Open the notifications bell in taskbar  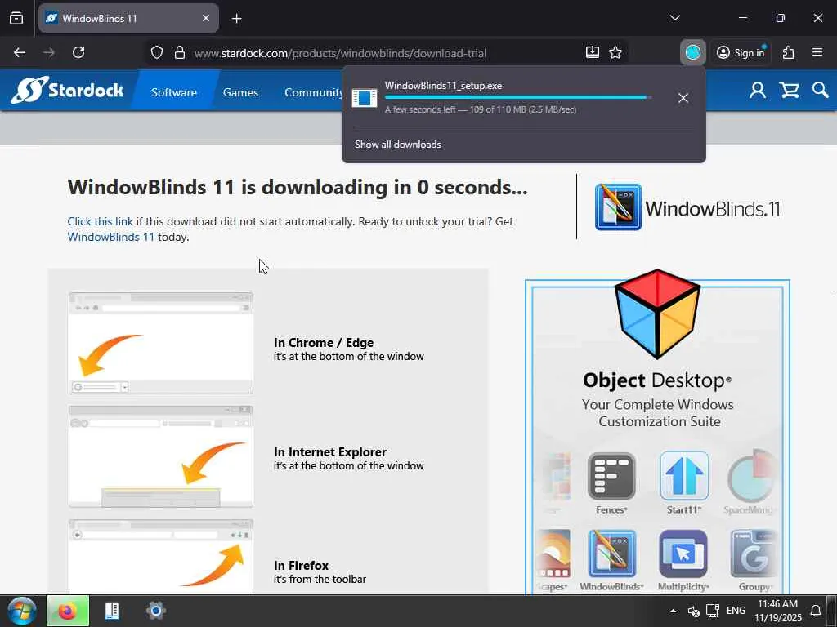(x=816, y=611)
